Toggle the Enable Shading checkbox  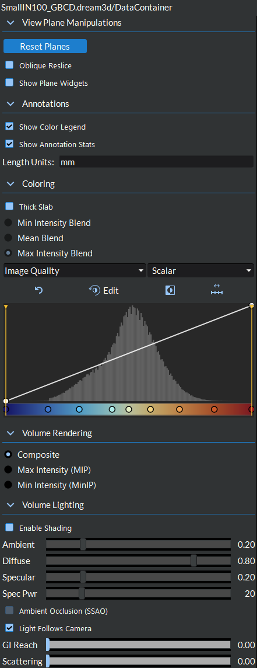9,527
